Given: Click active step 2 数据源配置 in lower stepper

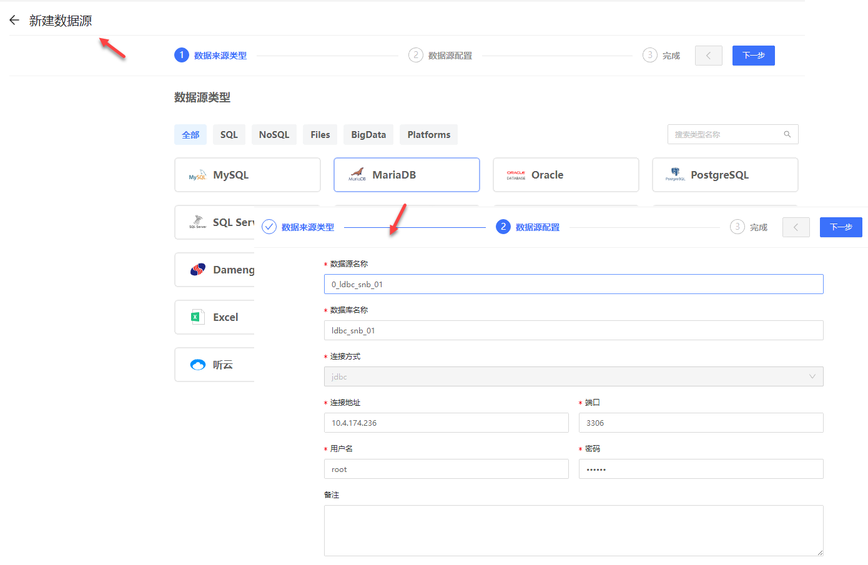Looking at the screenshot, I should click(528, 227).
